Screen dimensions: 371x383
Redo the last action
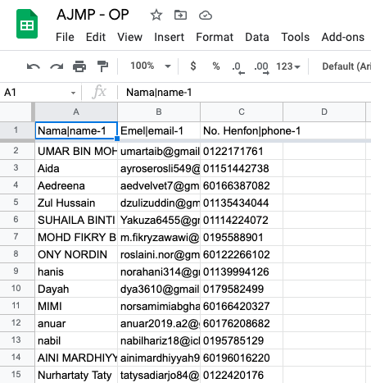[57, 66]
